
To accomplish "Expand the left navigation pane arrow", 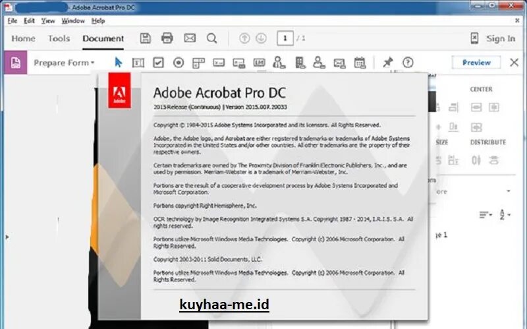I will tap(7, 237).
